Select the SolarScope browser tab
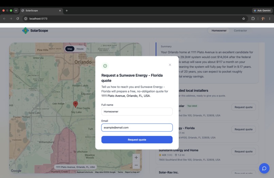 pos(41,11)
